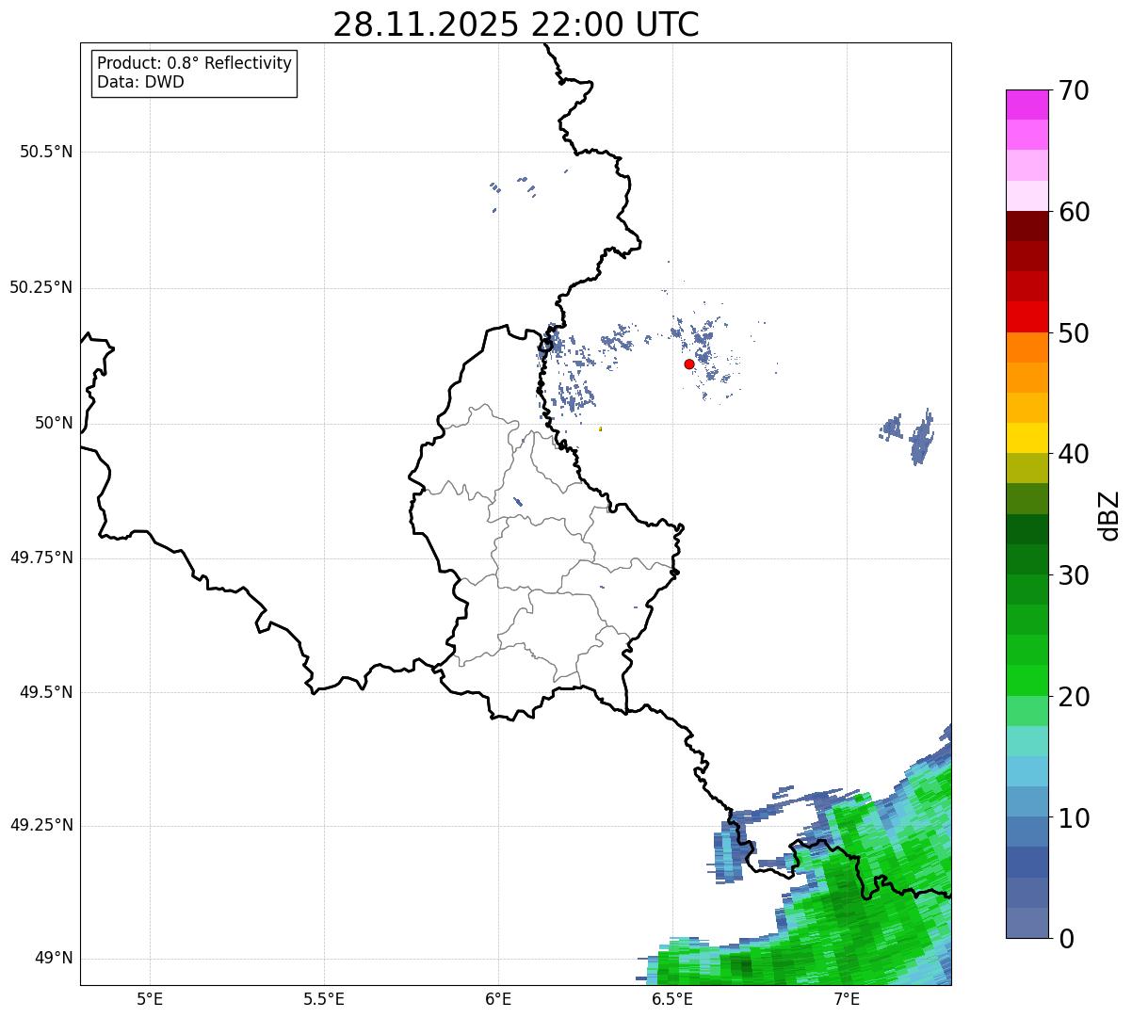Click the title "28.11.2025 22:00 UTC"

click(516, 24)
